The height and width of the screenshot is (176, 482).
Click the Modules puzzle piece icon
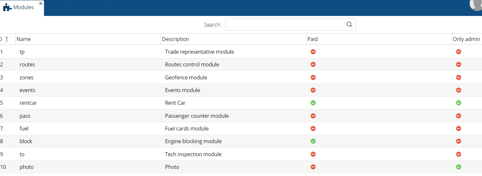(x=7, y=7)
